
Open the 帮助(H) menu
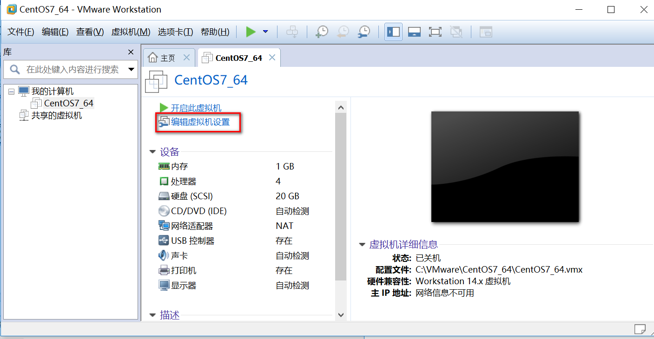click(x=215, y=32)
